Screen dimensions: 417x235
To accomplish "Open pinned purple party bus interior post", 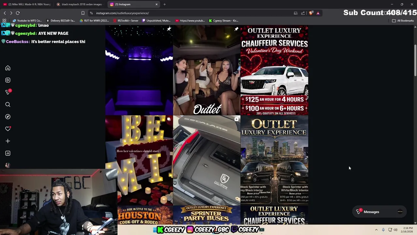I will point(139,70).
